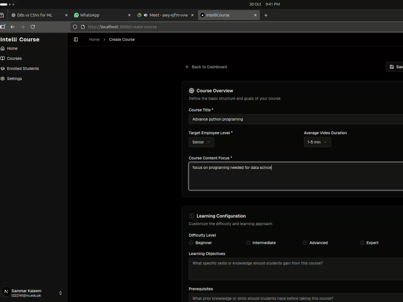Click the Firefox view icon beside back arrow
The height and width of the screenshot is (302, 403).
coord(3,27)
